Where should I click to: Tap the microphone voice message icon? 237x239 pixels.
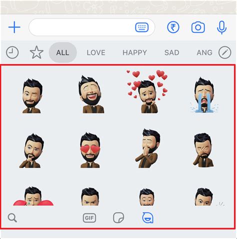pyautogui.click(x=222, y=28)
